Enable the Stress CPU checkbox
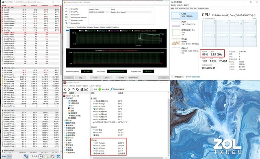 (69, 9)
